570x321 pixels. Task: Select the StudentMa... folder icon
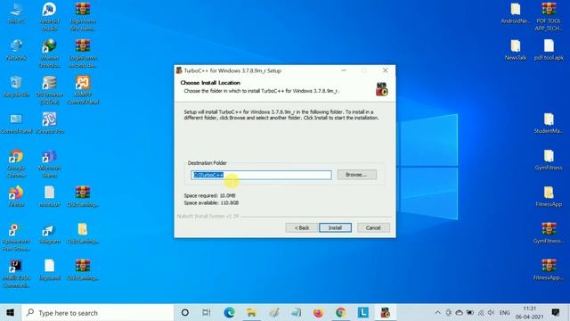point(549,124)
